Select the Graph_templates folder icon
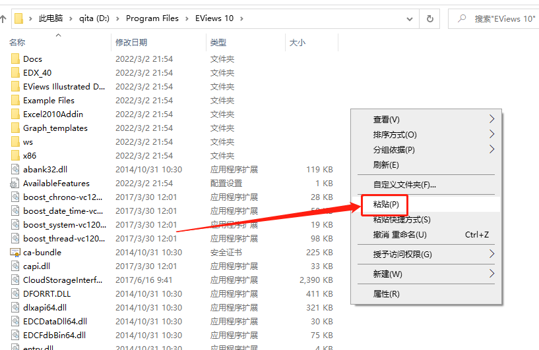The height and width of the screenshot is (350, 539). tap(15, 128)
